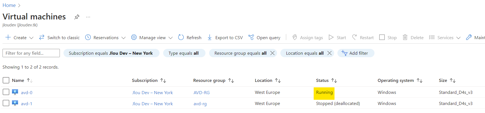Screen dimensions: 485x113
Task: Click avd-0's Standard_D4s_v3 size cell
Action: [456, 92]
